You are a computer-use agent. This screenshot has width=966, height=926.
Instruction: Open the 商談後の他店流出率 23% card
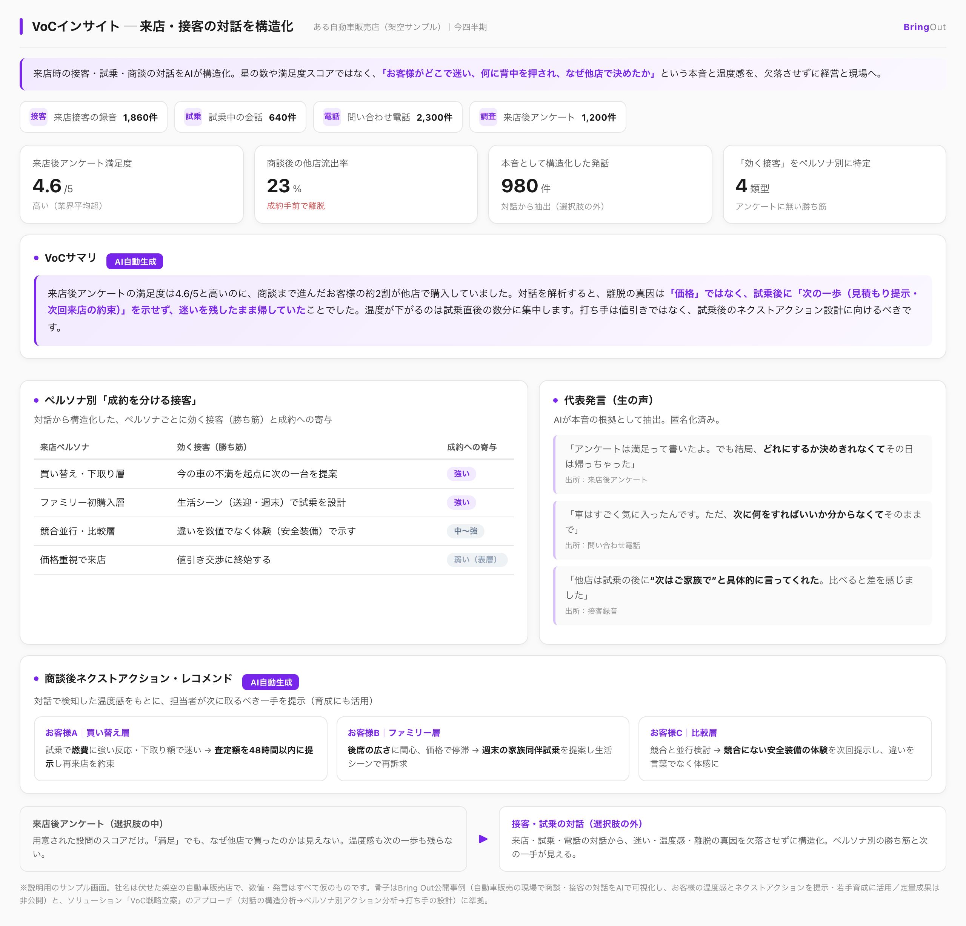(366, 184)
